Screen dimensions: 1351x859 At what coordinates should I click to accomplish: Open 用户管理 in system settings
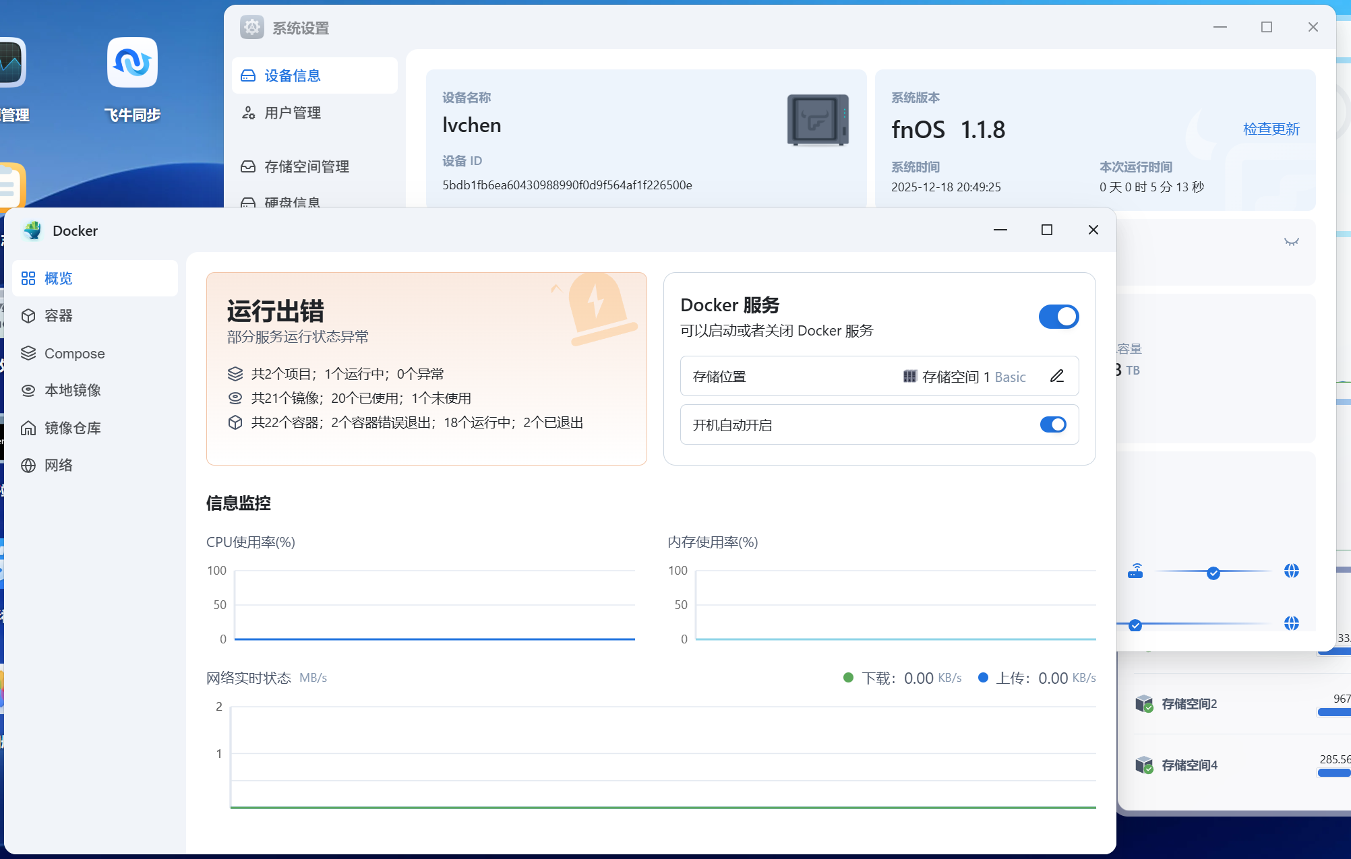pos(292,113)
